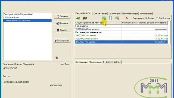The height and width of the screenshot is (98, 174).
Task: Click the Нет Льгот label
Action: (x=65, y=64)
